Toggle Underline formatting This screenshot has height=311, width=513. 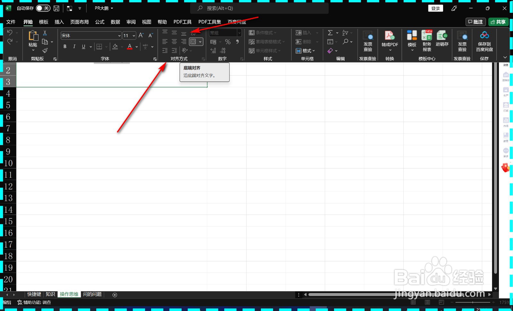coord(83,46)
